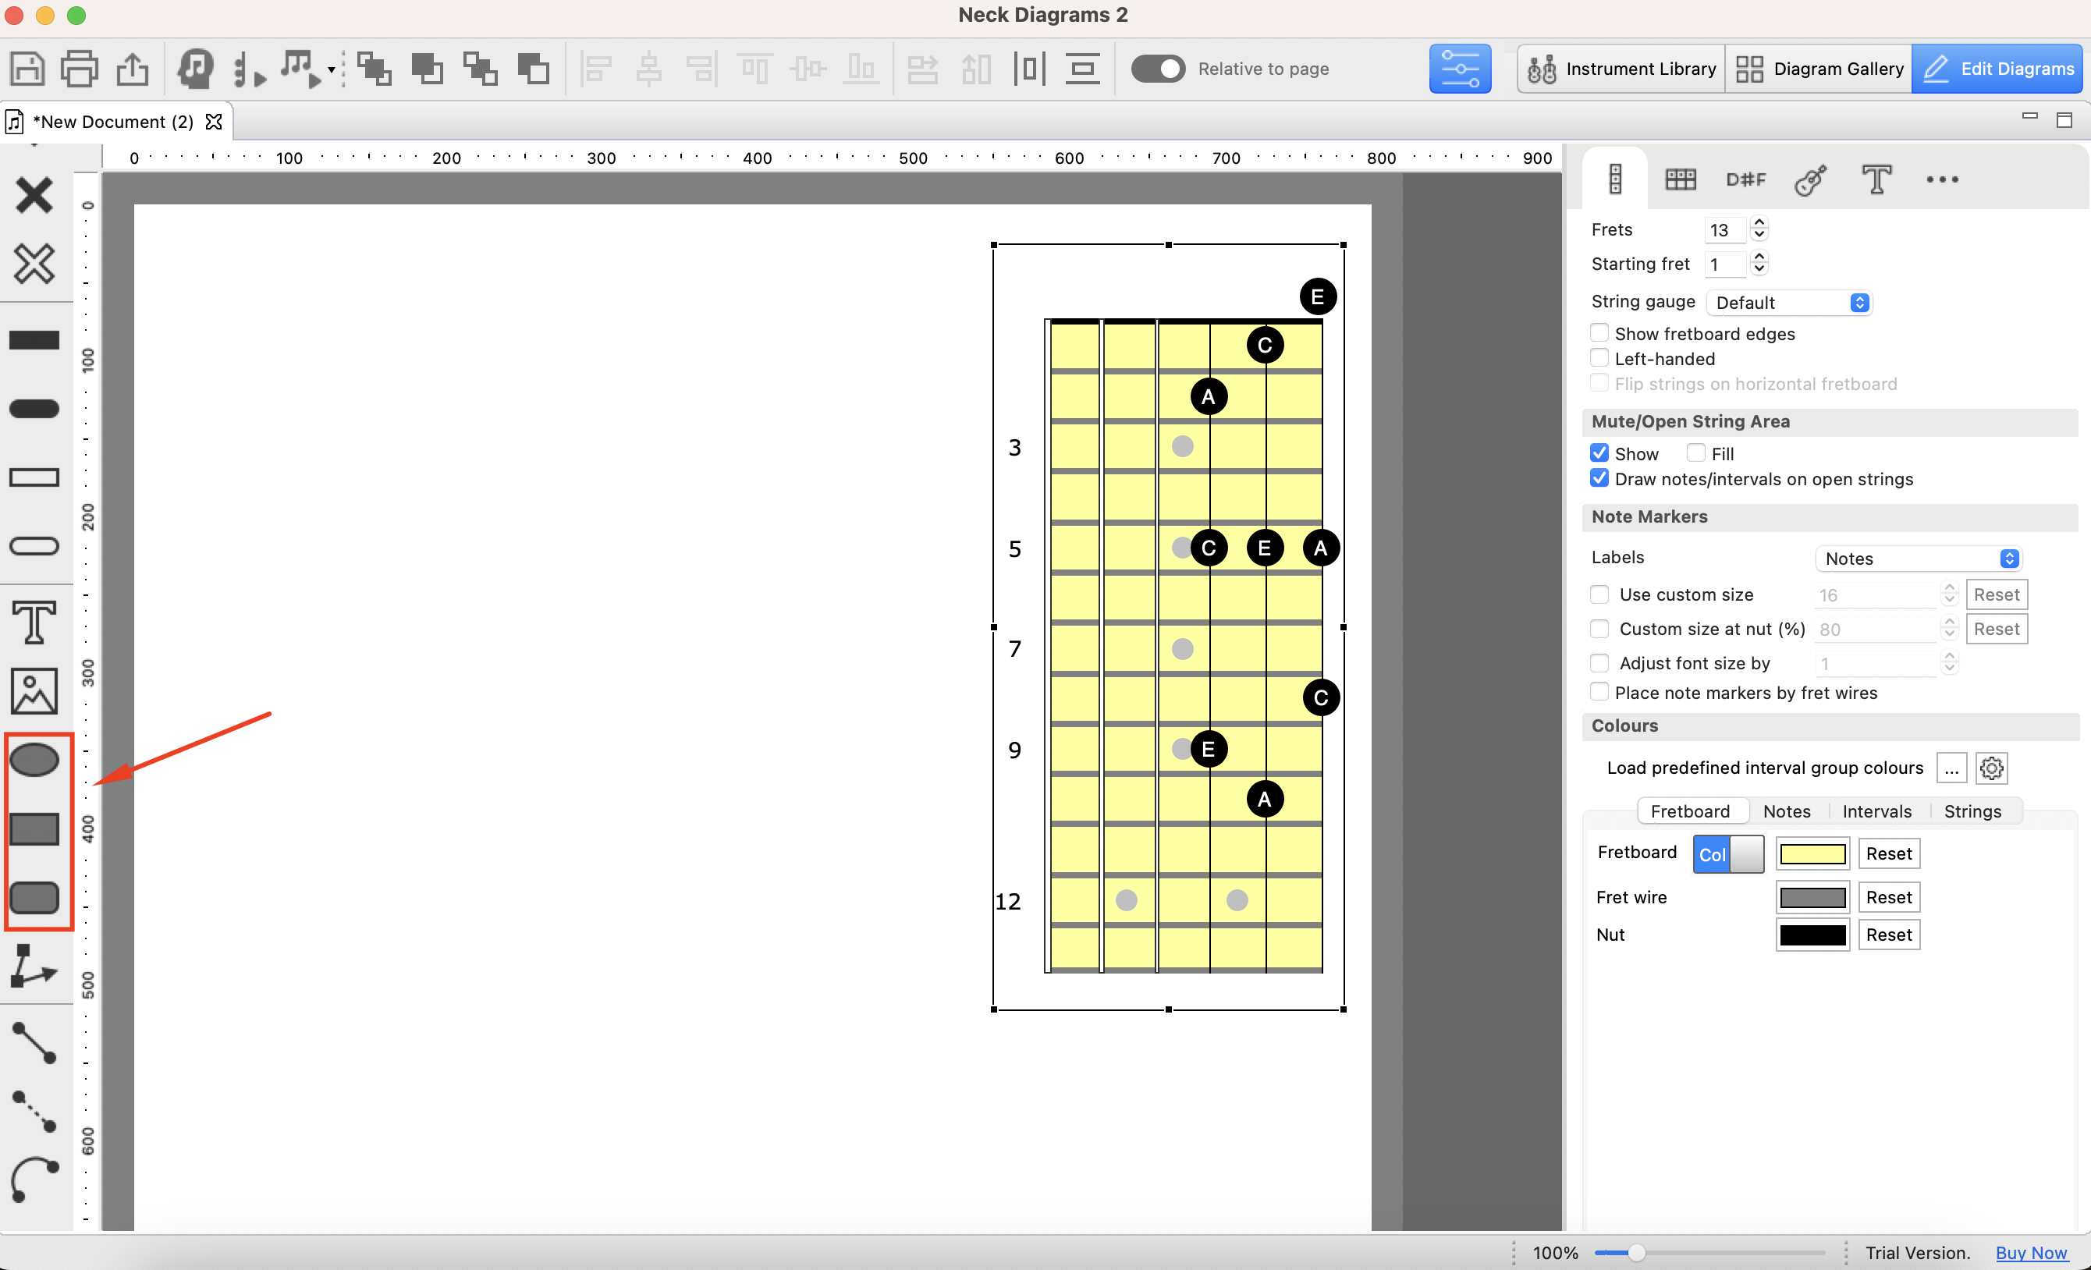Select the solid black barre tool
This screenshot has width=2091, height=1270.
coord(34,340)
